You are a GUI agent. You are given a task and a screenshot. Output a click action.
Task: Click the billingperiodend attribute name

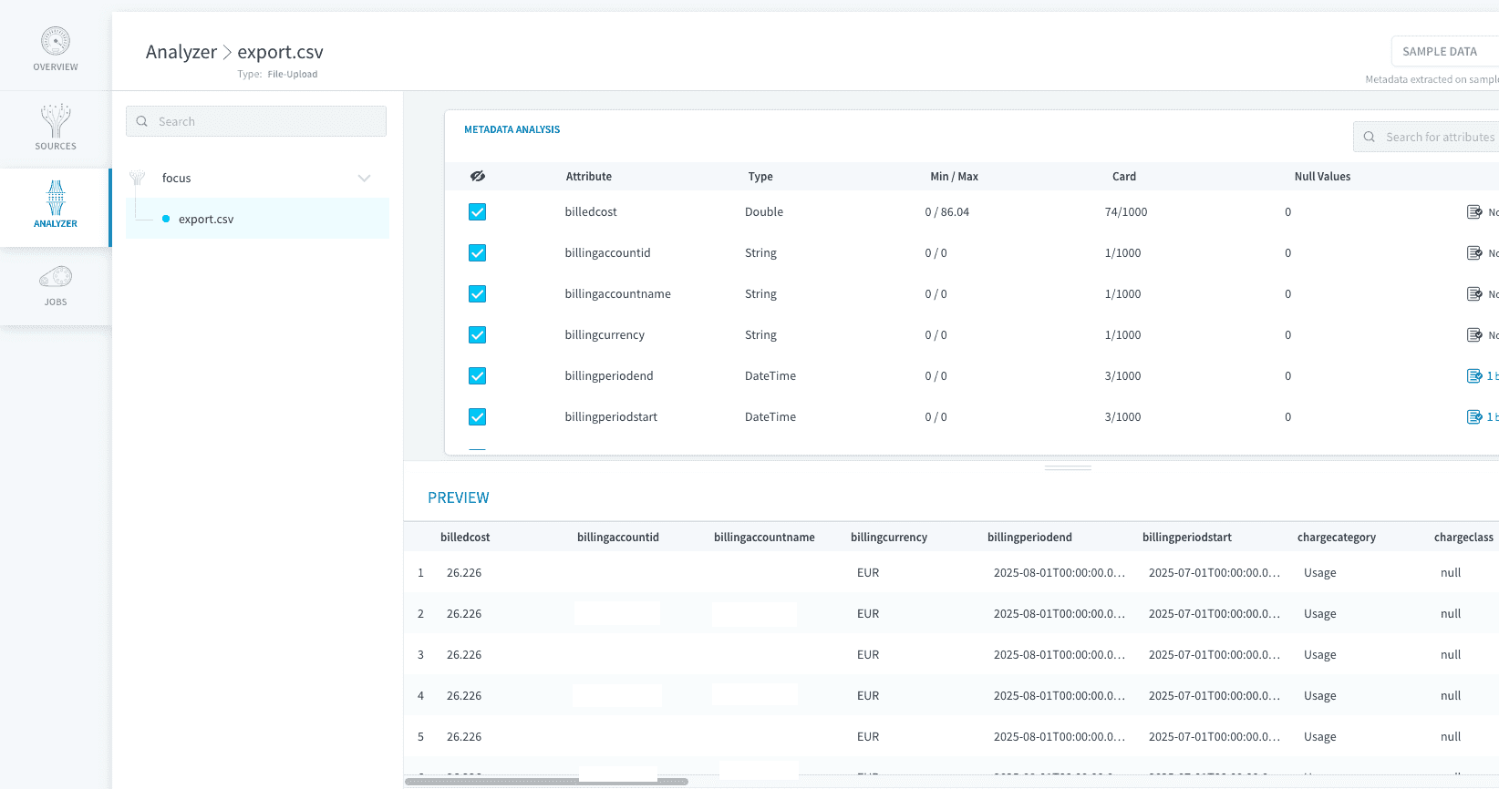[609, 376]
